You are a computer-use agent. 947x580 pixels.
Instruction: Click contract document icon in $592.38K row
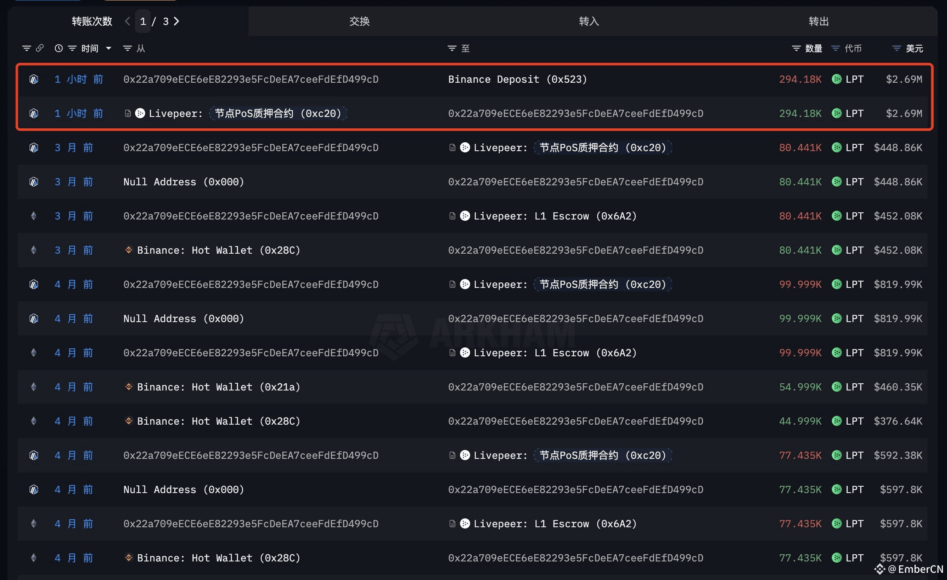[452, 455]
